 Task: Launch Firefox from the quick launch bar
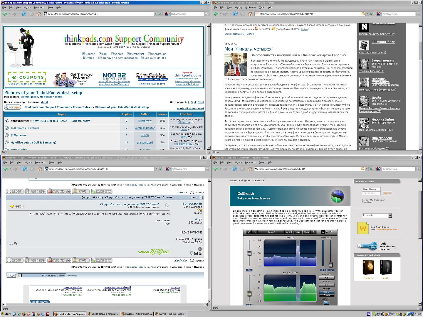coord(24,314)
